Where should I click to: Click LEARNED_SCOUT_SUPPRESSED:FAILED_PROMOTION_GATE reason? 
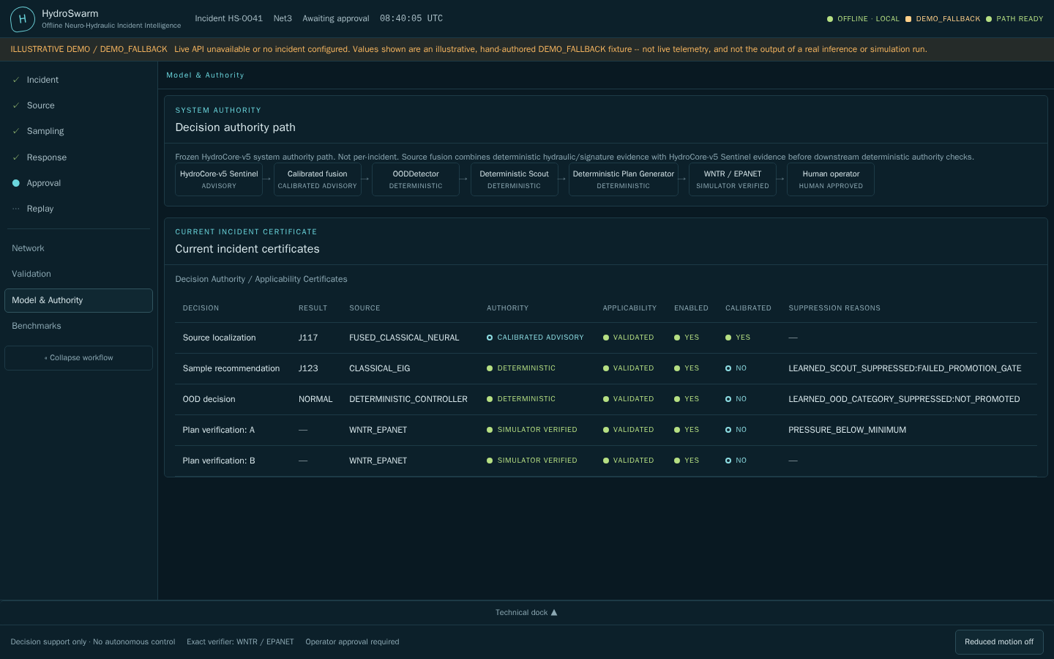tap(905, 368)
